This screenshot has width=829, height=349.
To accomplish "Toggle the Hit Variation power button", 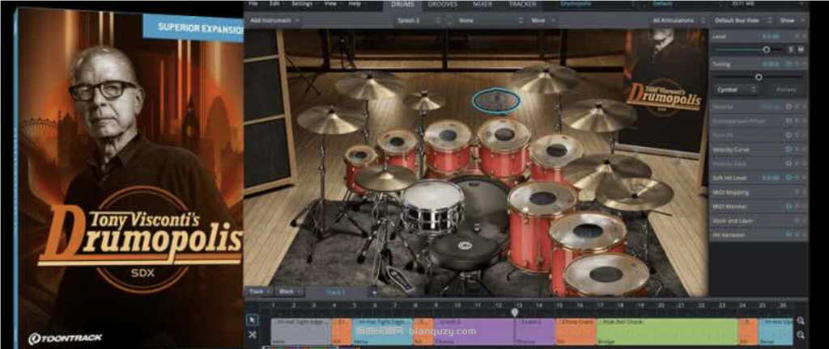I will coord(789,234).
